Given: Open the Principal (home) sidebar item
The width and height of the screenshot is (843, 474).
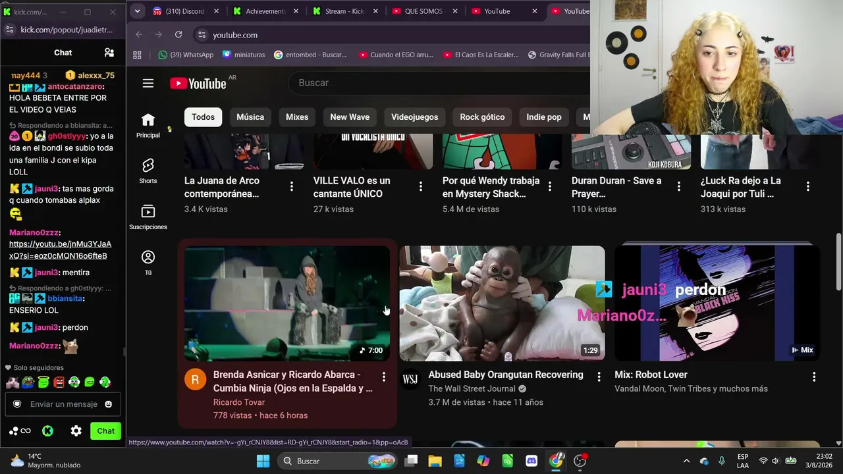Looking at the screenshot, I should pyautogui.click(x=148, y=125).
